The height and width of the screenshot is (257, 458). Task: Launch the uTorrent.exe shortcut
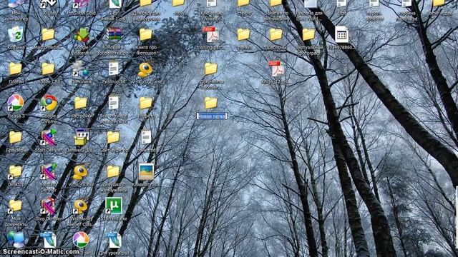113,206
